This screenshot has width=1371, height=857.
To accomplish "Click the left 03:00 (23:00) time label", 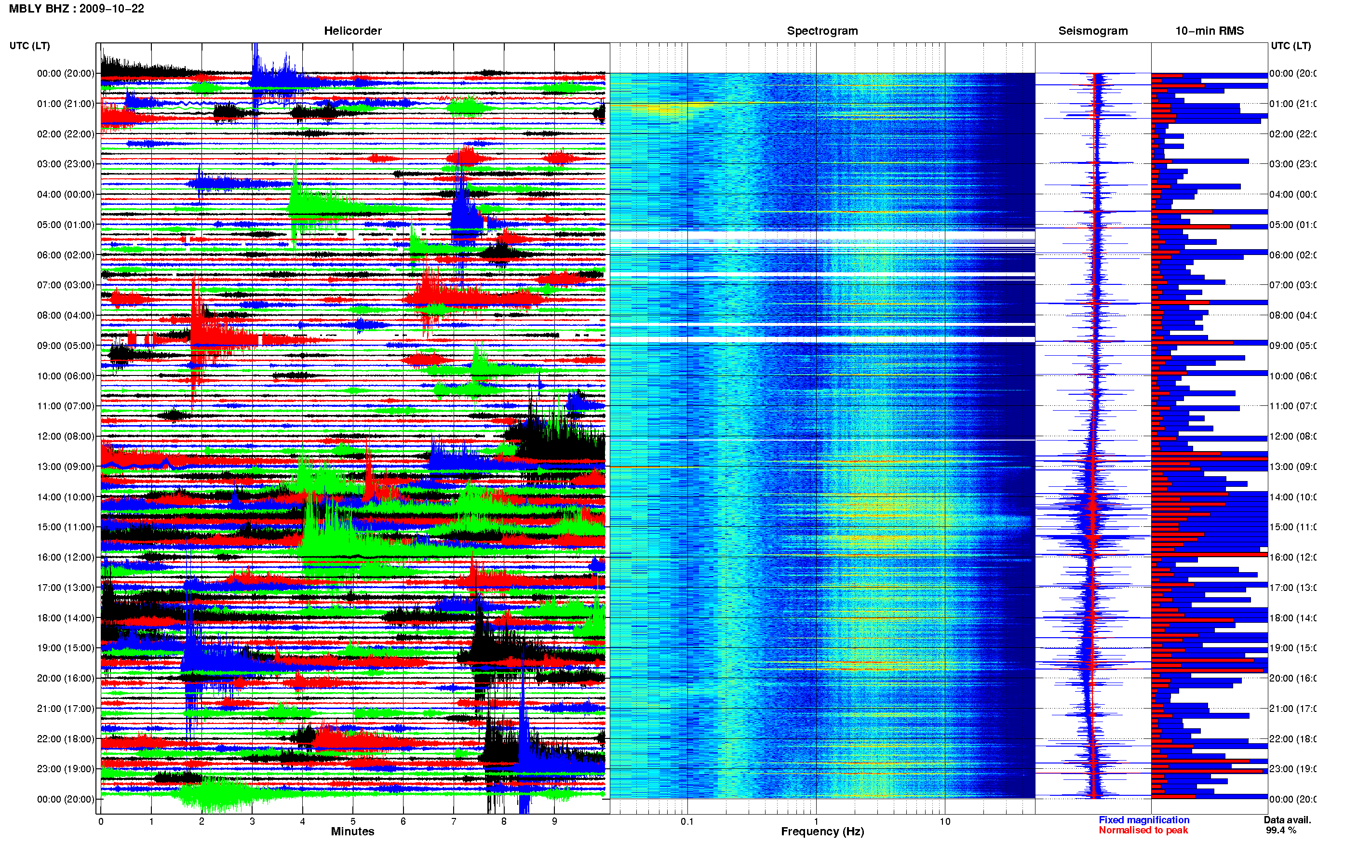I will point(66,164).
